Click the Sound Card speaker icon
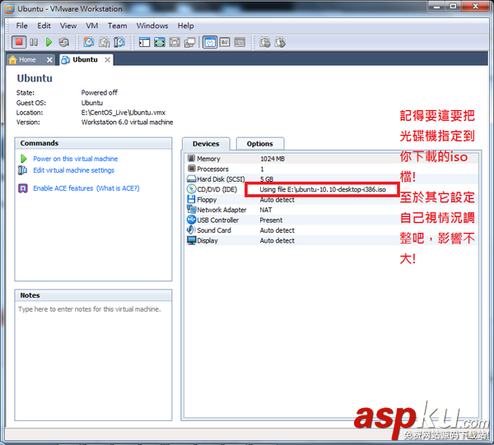This screenshot has width=494, height=445. click(191, 229)
